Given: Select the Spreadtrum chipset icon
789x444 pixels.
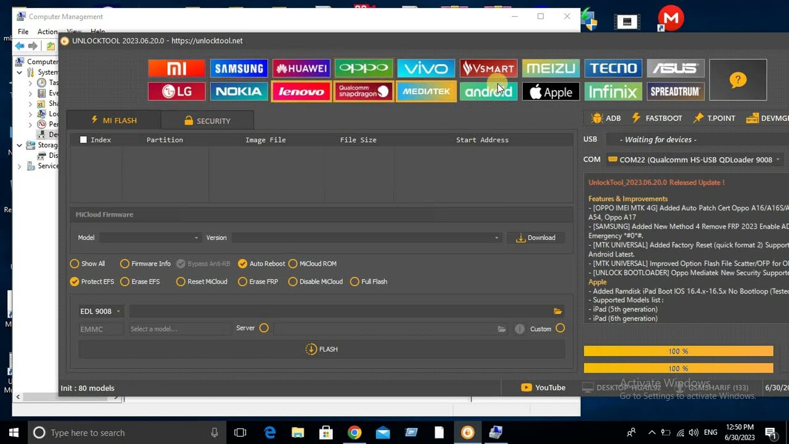Looking at the screenshot, I should point(676,92).
